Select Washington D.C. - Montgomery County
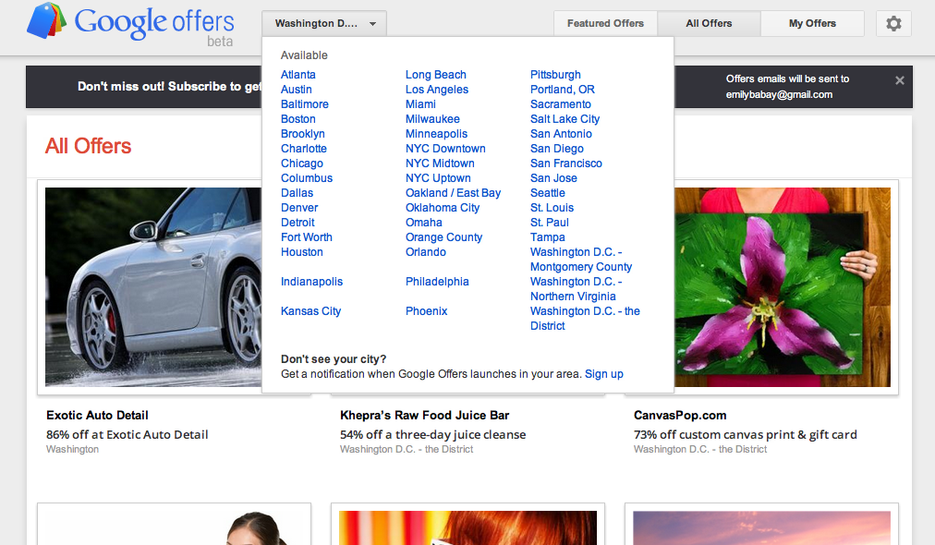Screen dimensions: 935x545 click(x=581, y=260)
